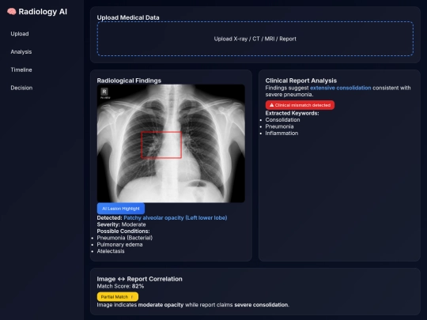The image size is (427, 320).
Task: Select the Pneumonia (Bacterial) condition entry
Action: [x=125, y=238]
